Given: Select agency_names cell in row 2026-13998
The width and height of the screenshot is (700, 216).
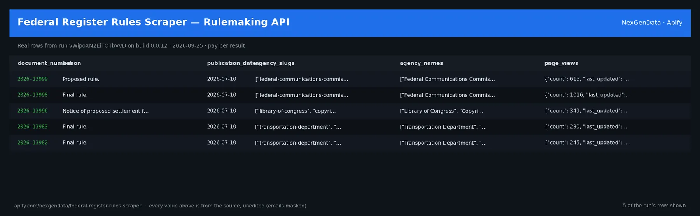Looking at the screenshot, I should click(x=447, y=95).
